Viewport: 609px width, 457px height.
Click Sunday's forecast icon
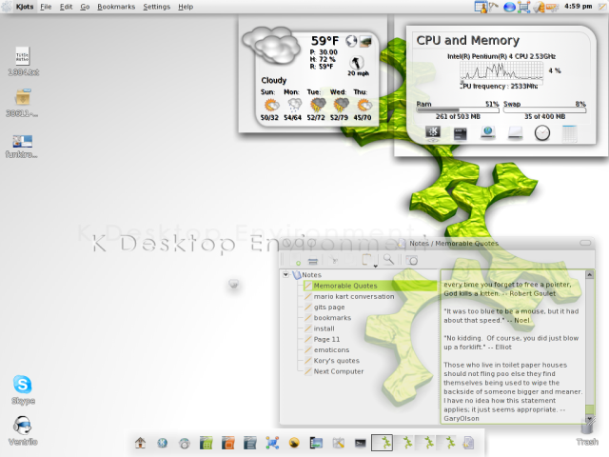[x=270, y=105]
